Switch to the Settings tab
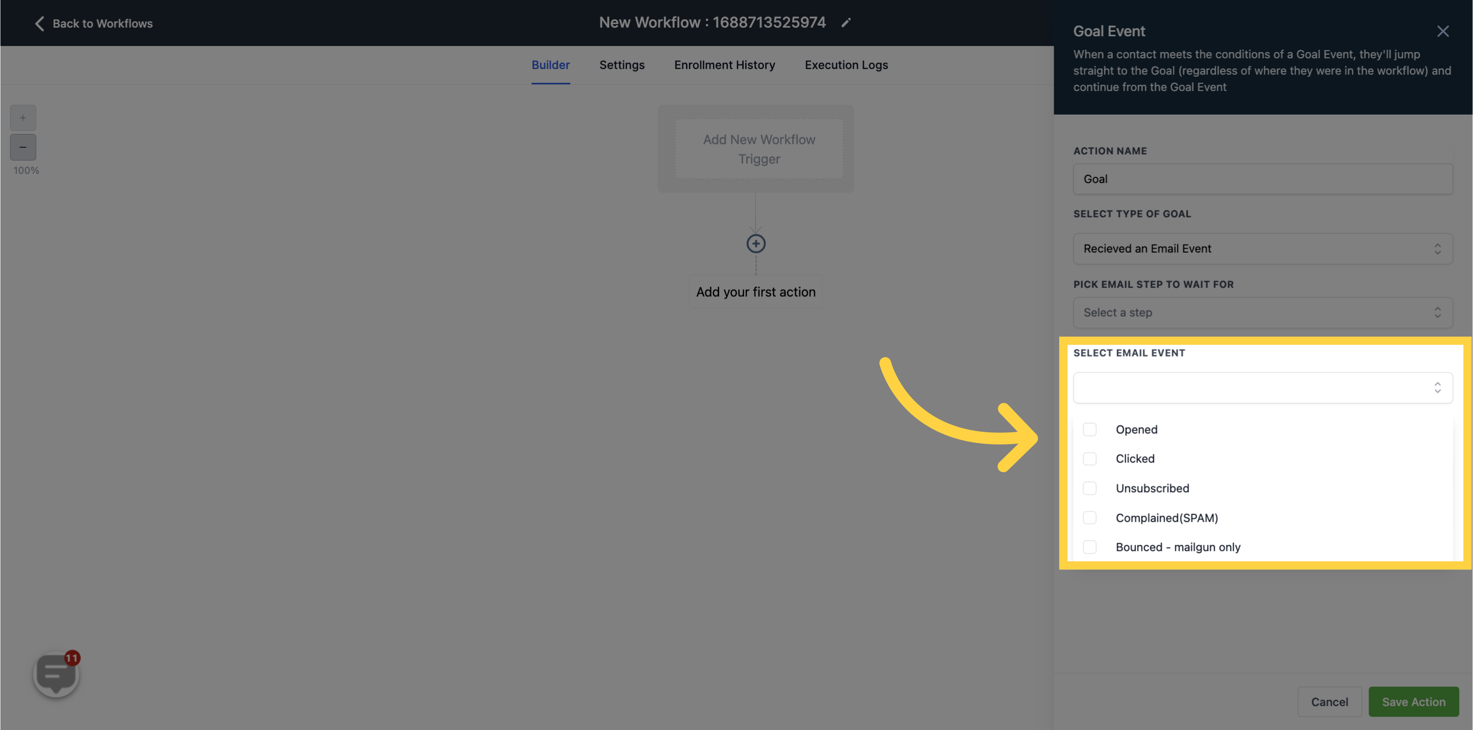 pos(621,65)
